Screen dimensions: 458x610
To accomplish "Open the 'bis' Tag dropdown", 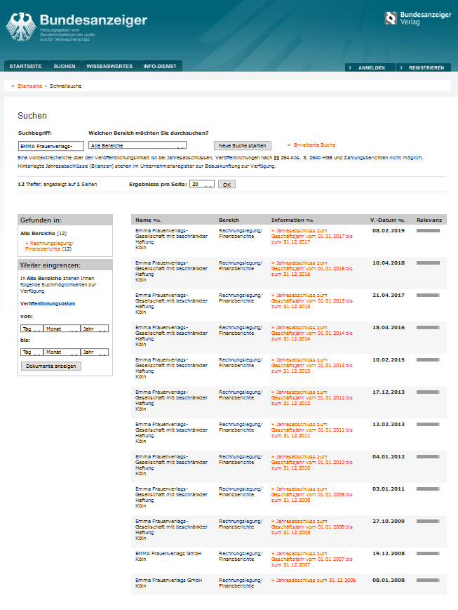I will (32, 352).
